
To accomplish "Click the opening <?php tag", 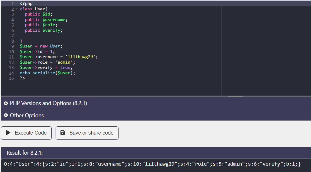I will (x=26, y=4).
